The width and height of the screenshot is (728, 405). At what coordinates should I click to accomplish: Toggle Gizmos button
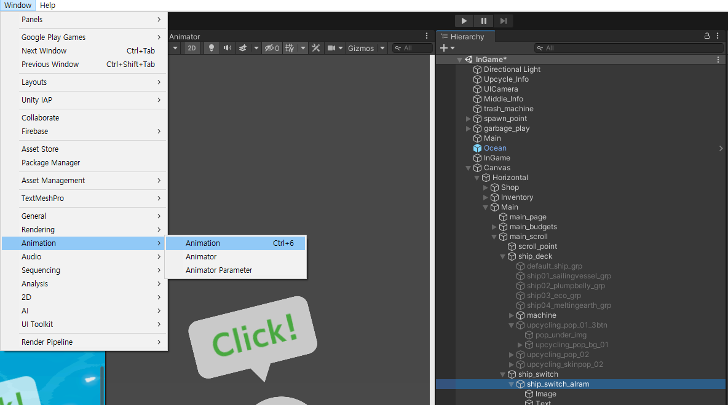[361, 49]
